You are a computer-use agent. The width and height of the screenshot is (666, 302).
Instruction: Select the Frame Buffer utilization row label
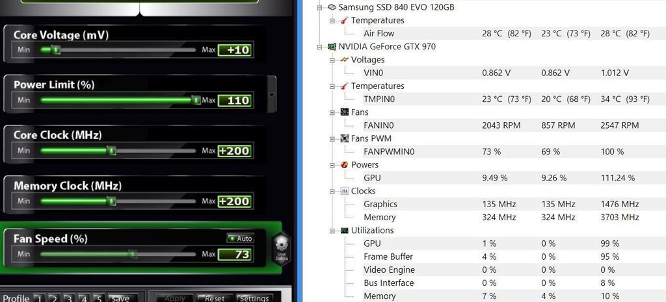click(388, 257)
